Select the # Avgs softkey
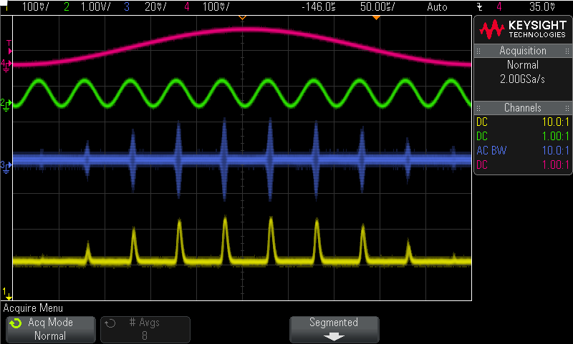The image size is (573, 344). tap(145, 330)
